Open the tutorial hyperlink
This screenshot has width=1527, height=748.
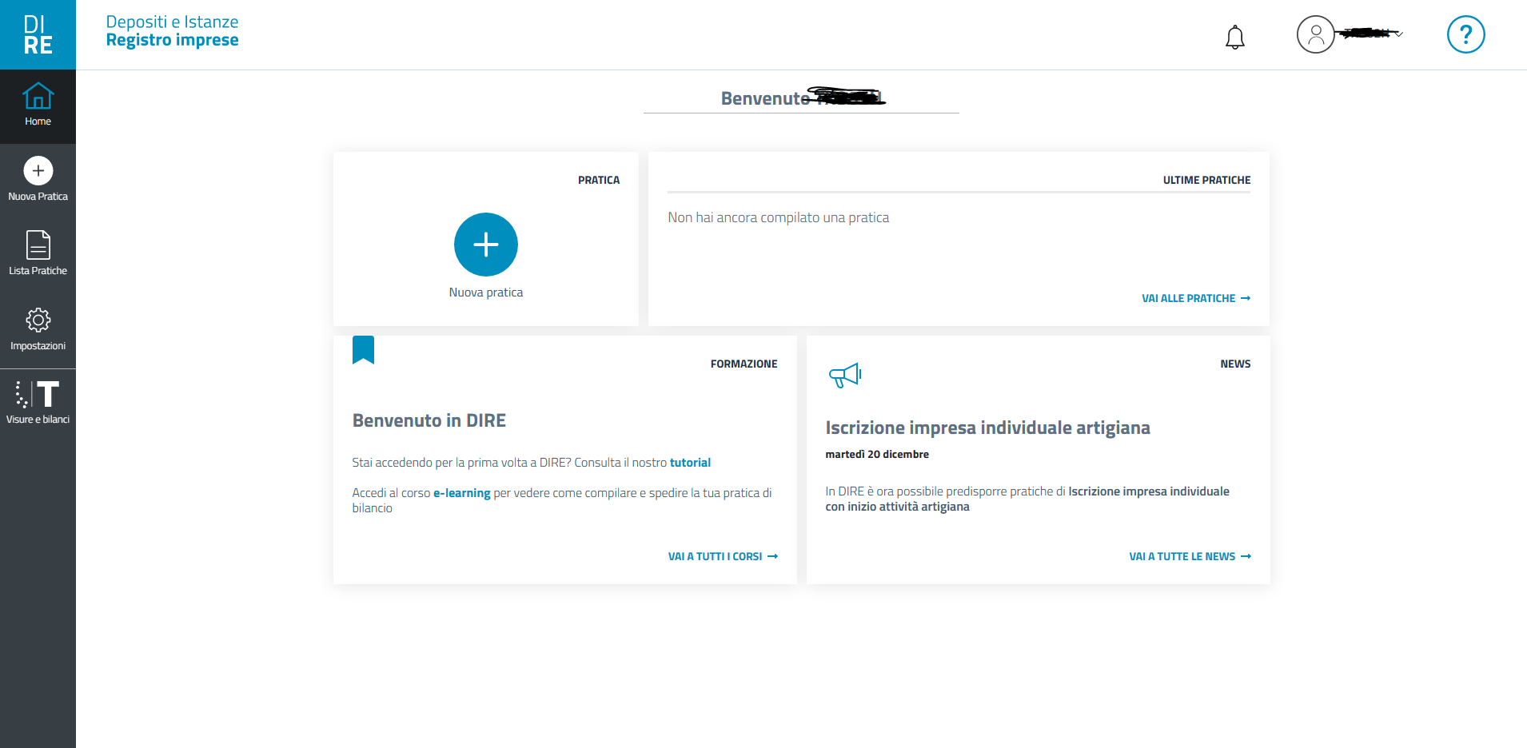tap(690, 463)
